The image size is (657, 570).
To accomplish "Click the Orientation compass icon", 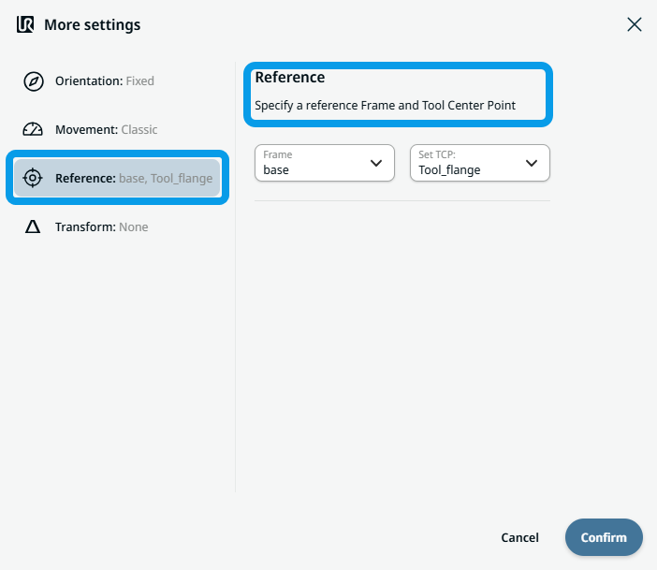I will [33, 81].
